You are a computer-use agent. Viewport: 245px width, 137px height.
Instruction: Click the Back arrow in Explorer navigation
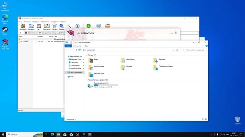pos(67,50)
